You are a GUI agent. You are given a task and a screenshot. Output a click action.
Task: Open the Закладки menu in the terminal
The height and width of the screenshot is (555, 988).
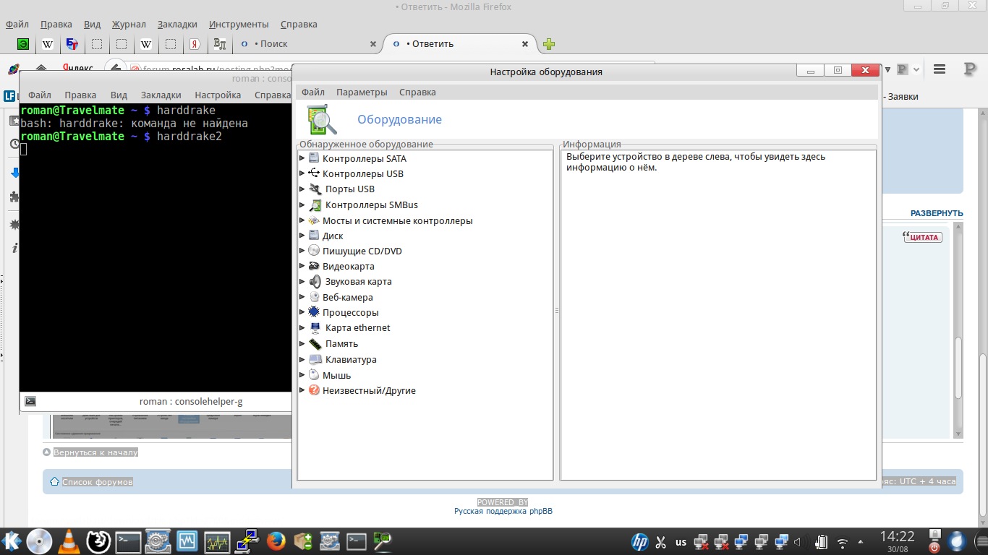tap(161, 95)
